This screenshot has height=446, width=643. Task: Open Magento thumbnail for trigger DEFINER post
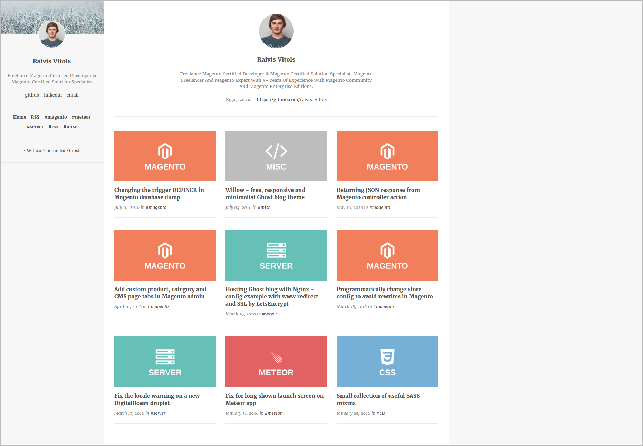pos(165,156)
